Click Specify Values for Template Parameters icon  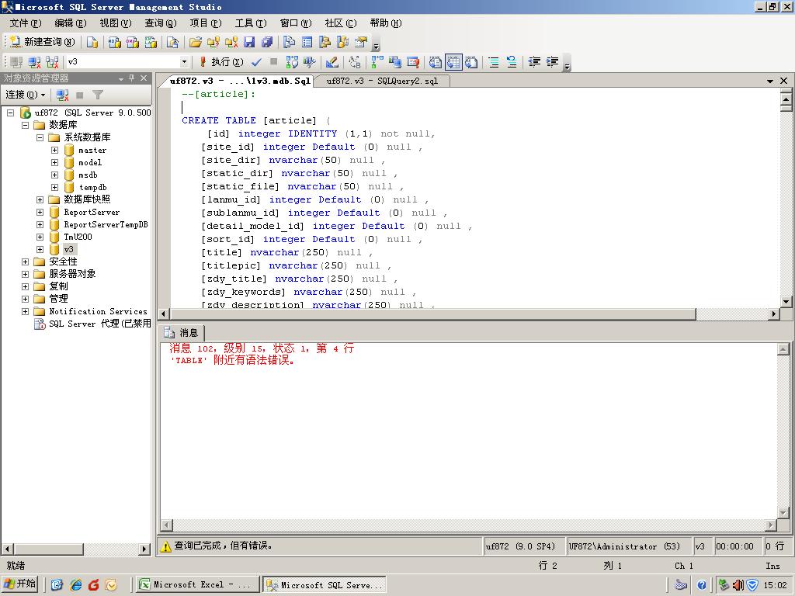(x=355, y=62)
